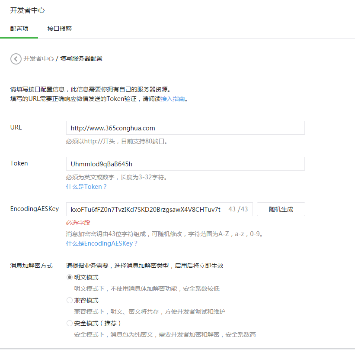Image resolution: width=355 pixels, height=350 pixels.
Task: Click the 消息加解密方式 section label
Action: click(x=31, y=266)
